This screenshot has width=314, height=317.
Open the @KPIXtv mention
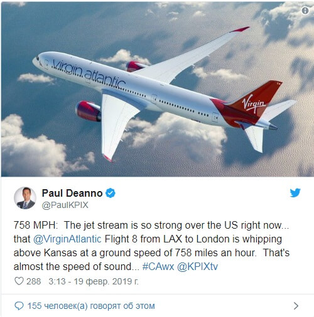coord(197,267)
